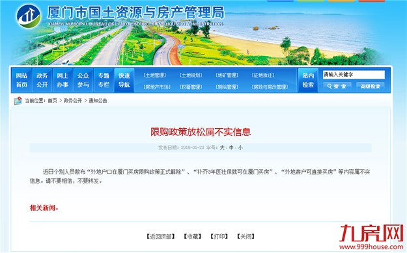This screenshot has width=407, height=253.
Task: Click the 高级检索 advanced search button
Action: [x=371, y=87]
